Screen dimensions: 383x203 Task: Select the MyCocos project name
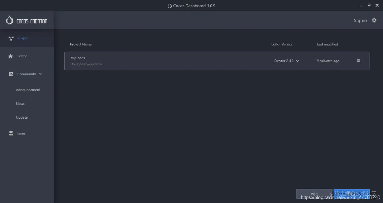pos(78,58)
